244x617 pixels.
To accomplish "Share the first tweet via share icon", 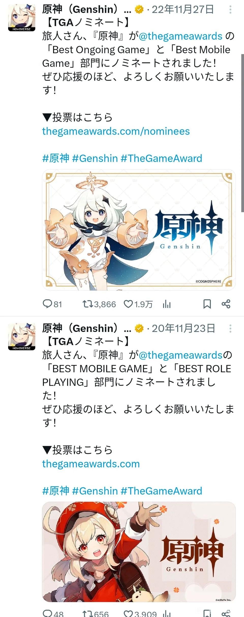I will click(x=226, y=304).
